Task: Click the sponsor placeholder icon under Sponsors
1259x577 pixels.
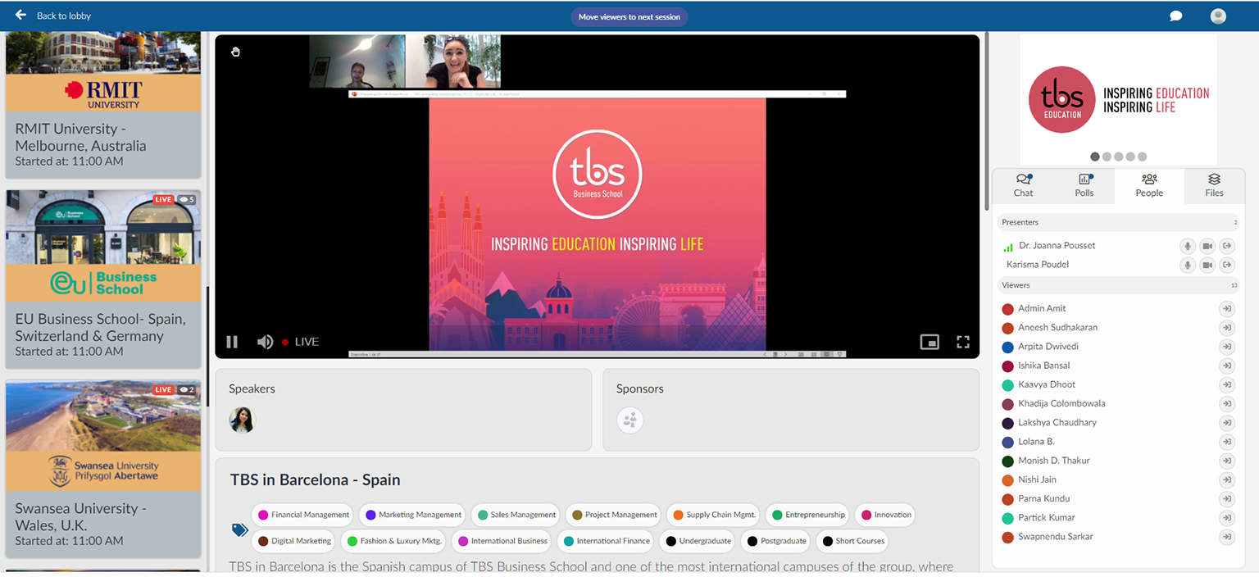Action: coord(630,420)
